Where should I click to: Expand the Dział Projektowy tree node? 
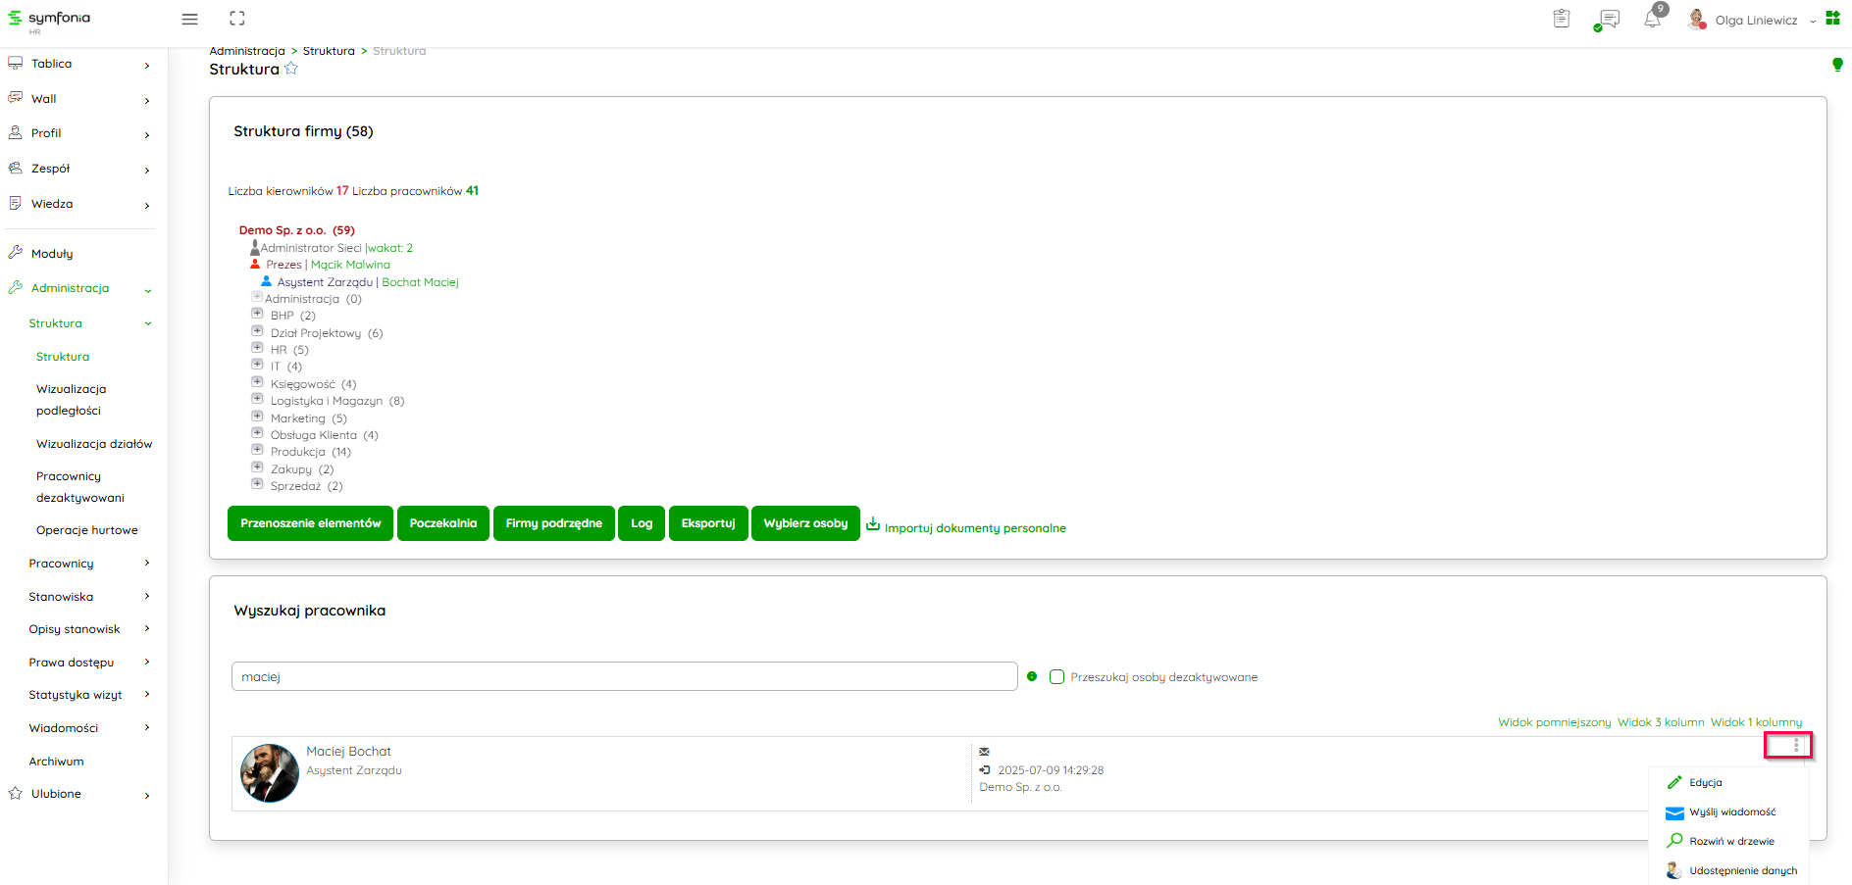(x=257, y=331)
